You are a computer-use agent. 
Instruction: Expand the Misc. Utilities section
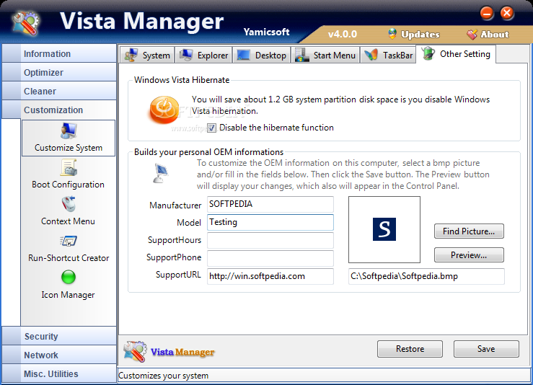59,373
